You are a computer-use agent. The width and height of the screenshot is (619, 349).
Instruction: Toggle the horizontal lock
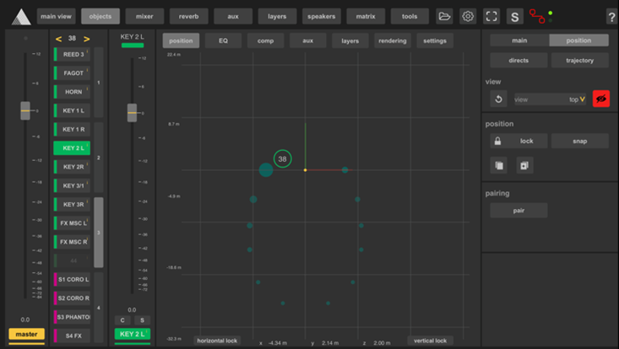[217, 341]
